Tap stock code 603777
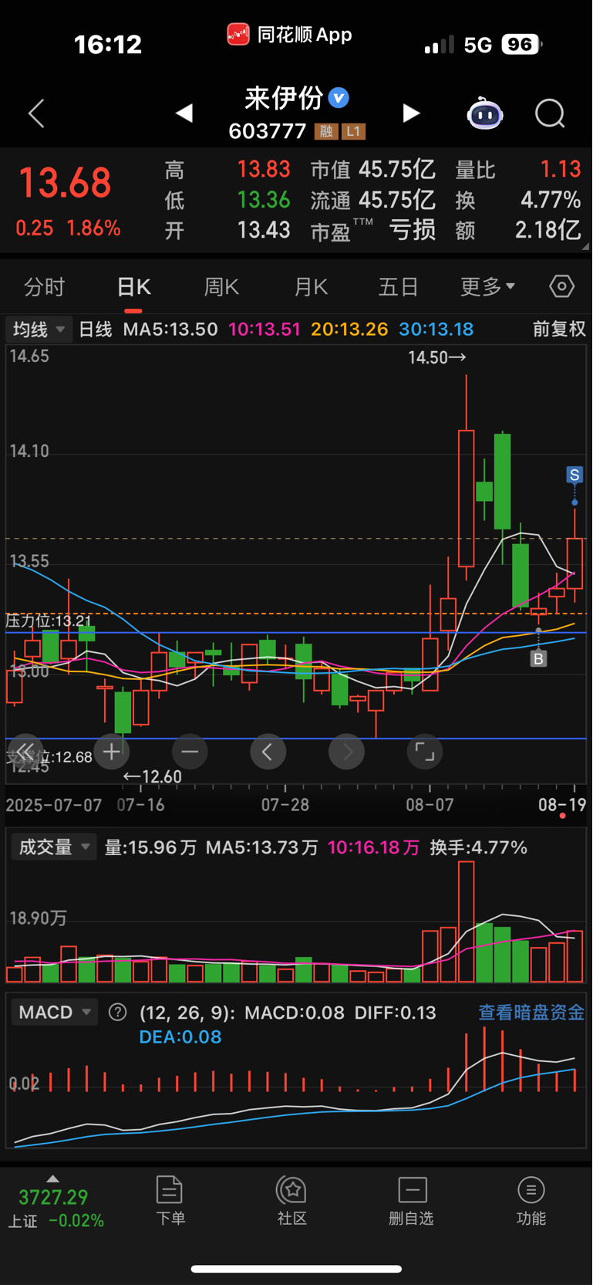Image resolution: width=593 pixels, height=1285 pixels. click(x=268, y=131)
